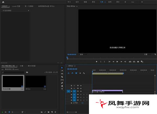Mark Out point in Program Monitor
The image size is (157, 114).
pyautogui.click(x=104, y=62)
